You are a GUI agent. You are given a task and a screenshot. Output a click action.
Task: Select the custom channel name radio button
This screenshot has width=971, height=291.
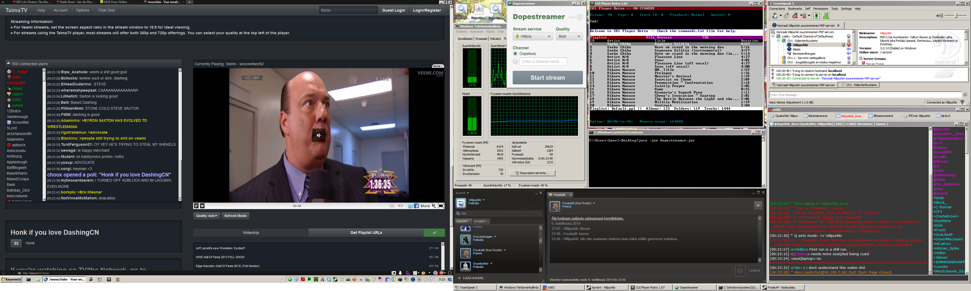[515, 61]
